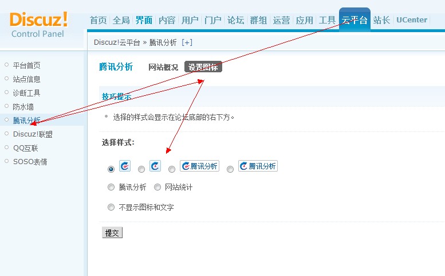Click the second small dark-blue analytics icon
The image size is (445, 276).
(155, 166)
